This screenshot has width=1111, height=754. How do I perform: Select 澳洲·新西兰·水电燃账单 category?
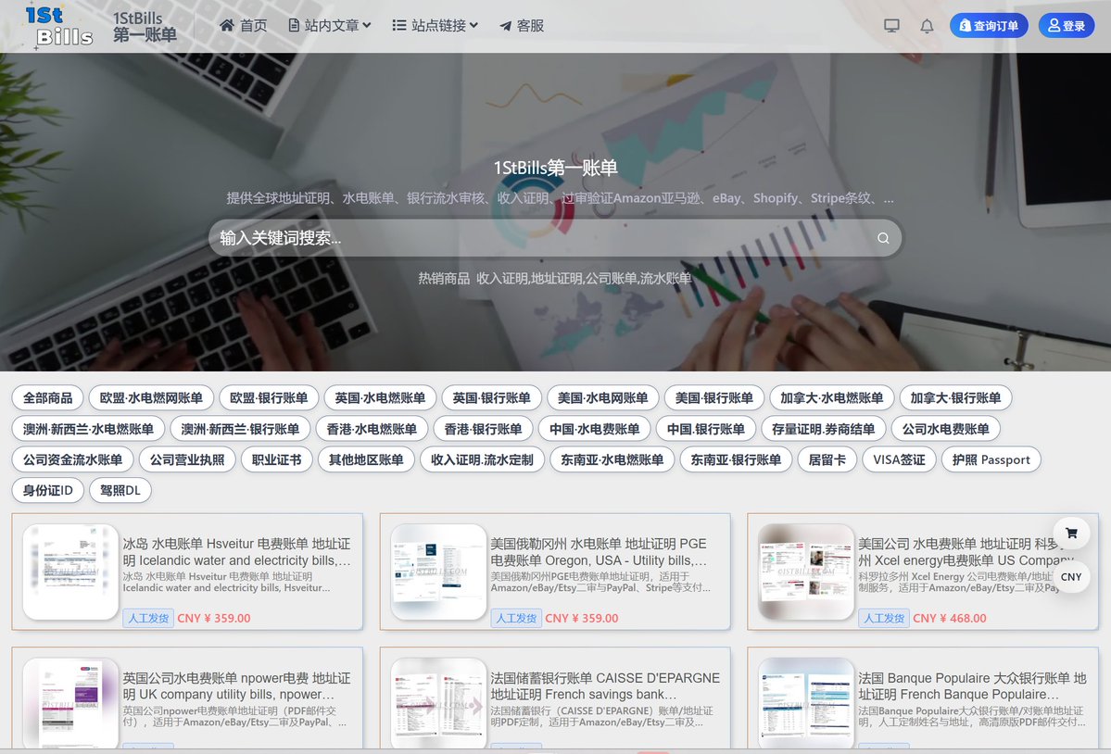coord(89,429)
